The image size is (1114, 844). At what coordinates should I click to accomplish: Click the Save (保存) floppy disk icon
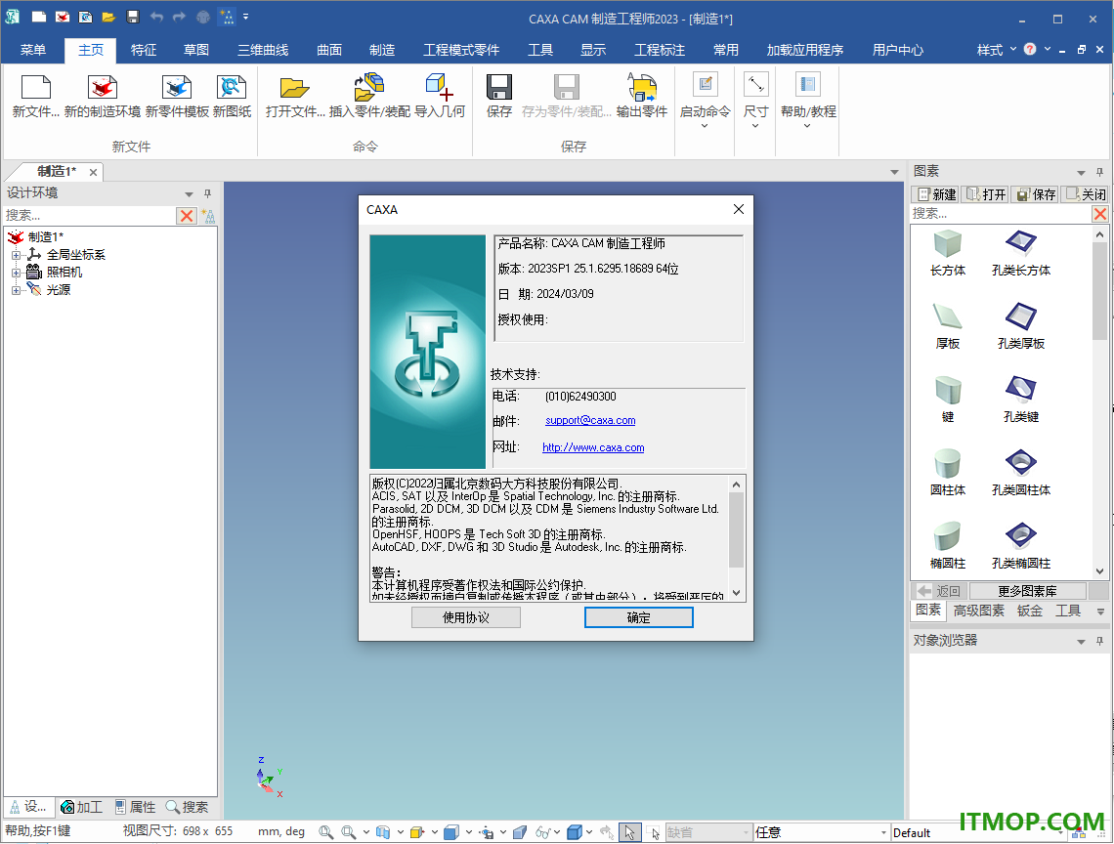(499, 87)
